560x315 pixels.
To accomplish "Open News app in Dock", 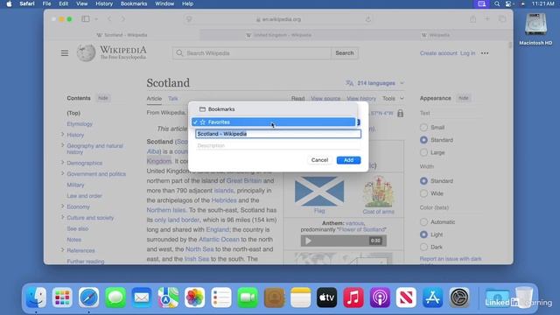I will 406,297.
